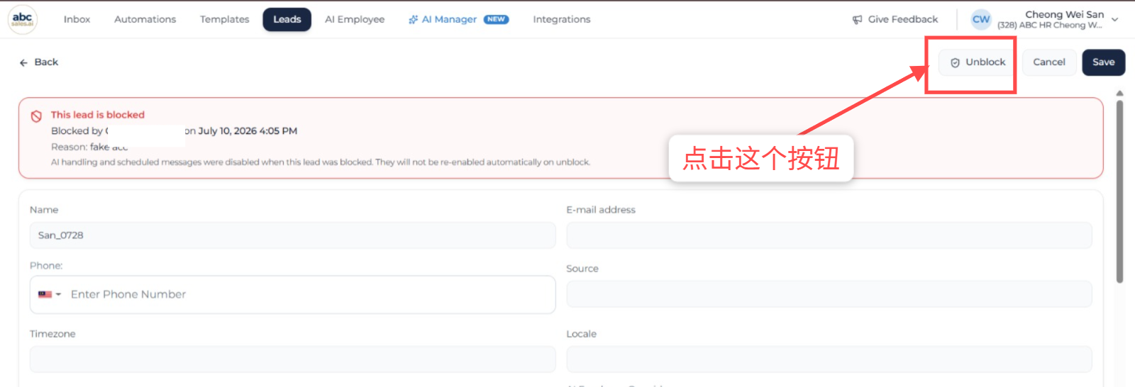The image size is (1135, 387).
Task: Click the Reason line in blocked banner
Action: point(89,147)
